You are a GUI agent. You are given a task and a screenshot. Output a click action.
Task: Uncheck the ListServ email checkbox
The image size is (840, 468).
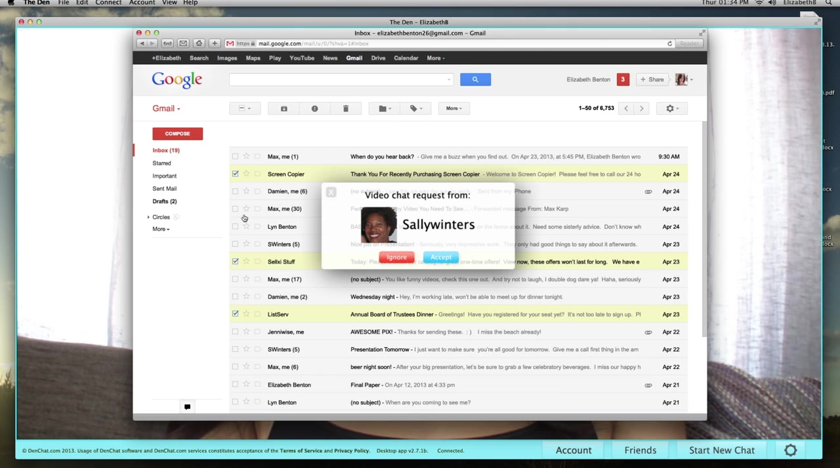click(x=235, y=314)
